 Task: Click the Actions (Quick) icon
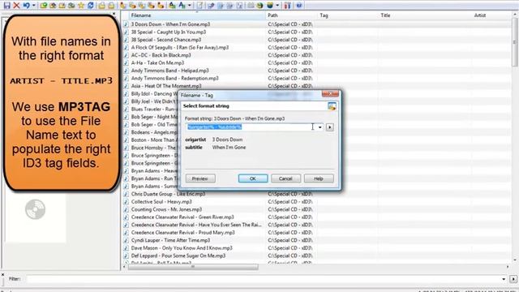(x=182, y=6)
